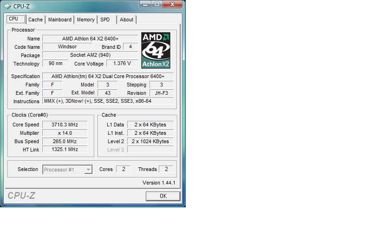Click the Multiplier value x 14.0
The image size is (390, 244).
pos(65,133)
